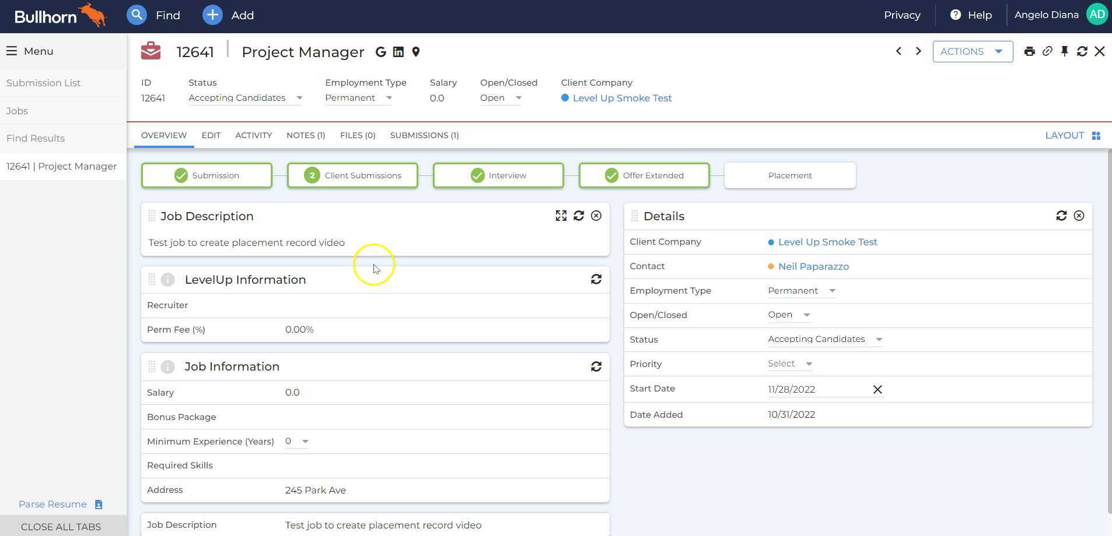Switch to the SUBMISSIONS (1) tab

[x=424, y=135]
